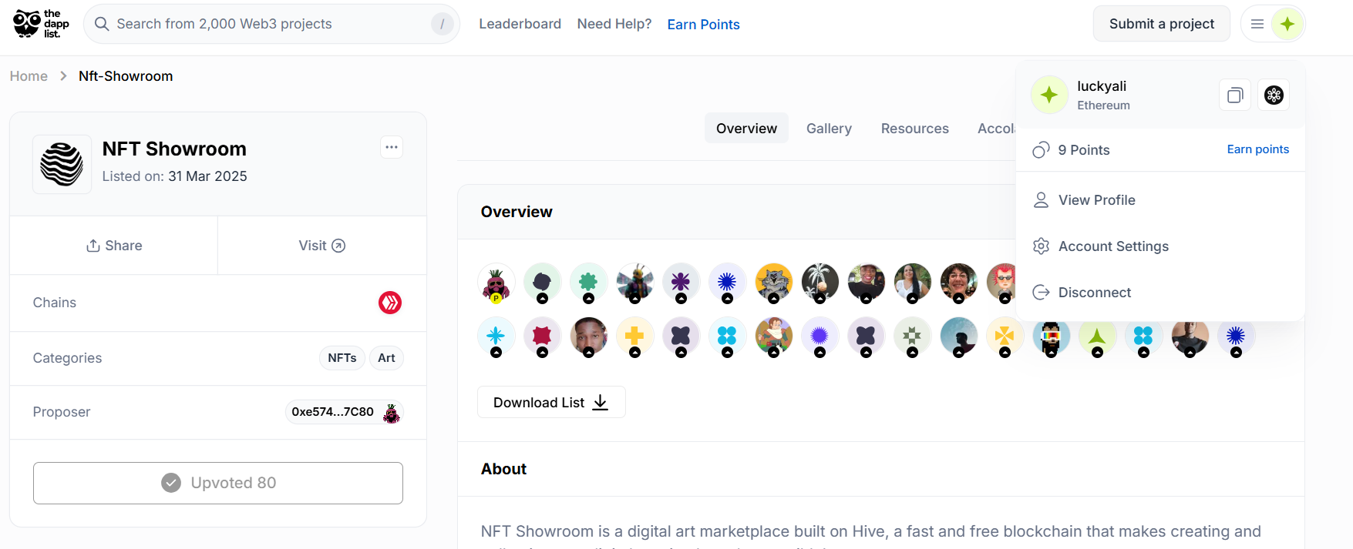Click the Share button

[x=114, y=246]
